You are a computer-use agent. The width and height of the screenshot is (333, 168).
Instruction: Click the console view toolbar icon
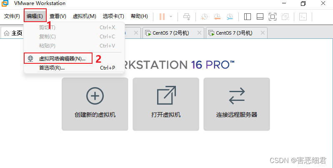(303, 17)
